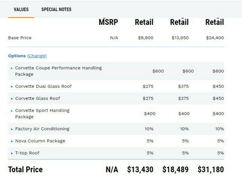The height and width of the screenshot is (178, 242).
Task: Switch to the Special Notes tab
Action: (56, 9)
